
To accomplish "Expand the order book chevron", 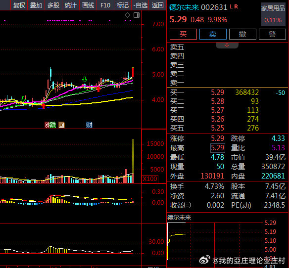I will (x=227, y=45).
